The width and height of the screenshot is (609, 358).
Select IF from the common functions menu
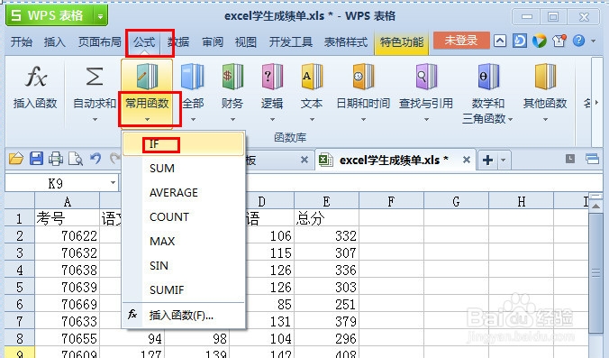(x=183, y=144)
